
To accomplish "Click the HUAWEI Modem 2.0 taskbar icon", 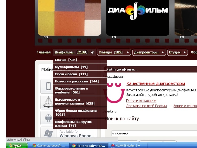I will tap(113, 146).
